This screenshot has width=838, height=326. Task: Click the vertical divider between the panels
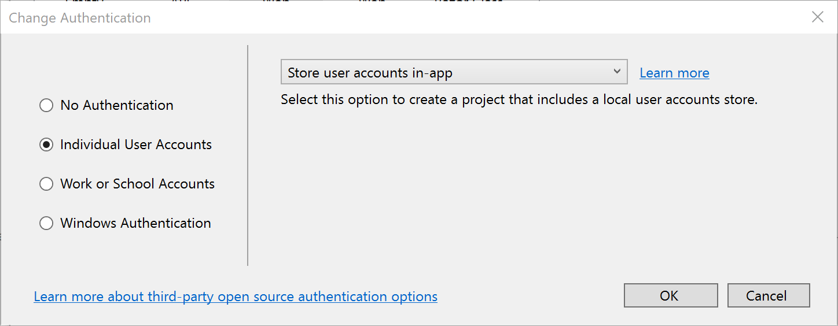click(248, 155)
